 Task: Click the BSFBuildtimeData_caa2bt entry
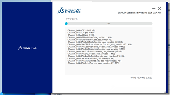[89, 37]
